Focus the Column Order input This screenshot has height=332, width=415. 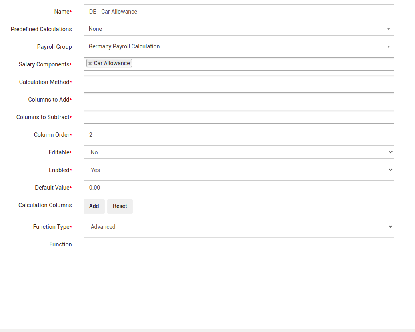click(239, 134)
